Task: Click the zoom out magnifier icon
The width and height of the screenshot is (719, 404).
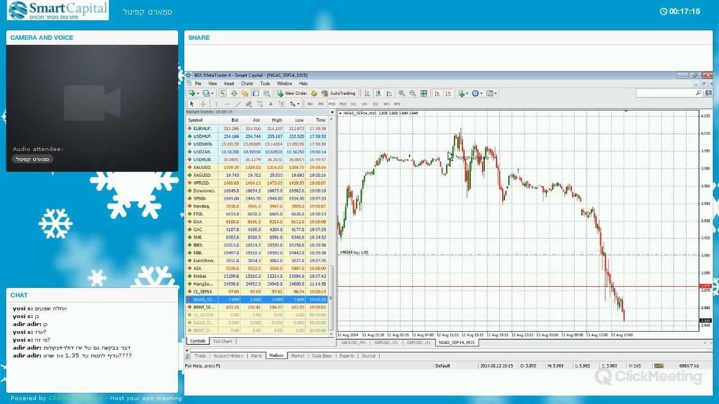Action: tap(413, 93)
